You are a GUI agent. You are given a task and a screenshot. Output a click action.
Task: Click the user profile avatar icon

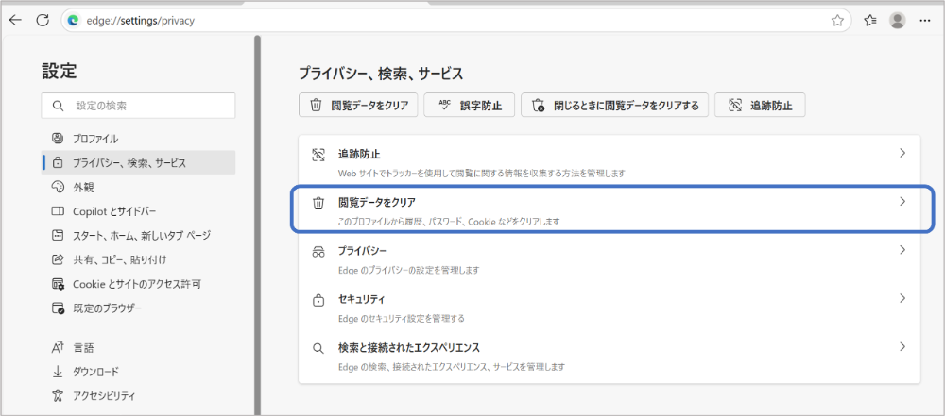point(898,21)
